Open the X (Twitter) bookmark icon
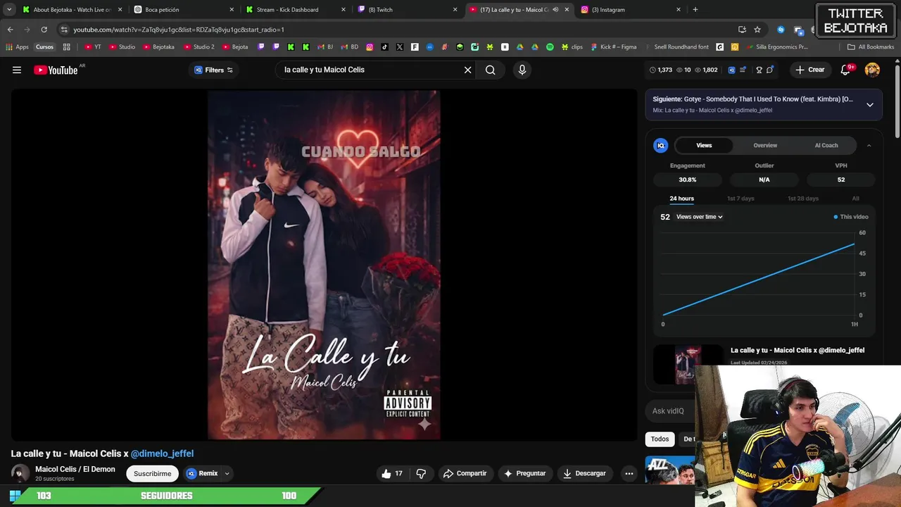This screenshot has height=507, width=901. coord(400,47)
